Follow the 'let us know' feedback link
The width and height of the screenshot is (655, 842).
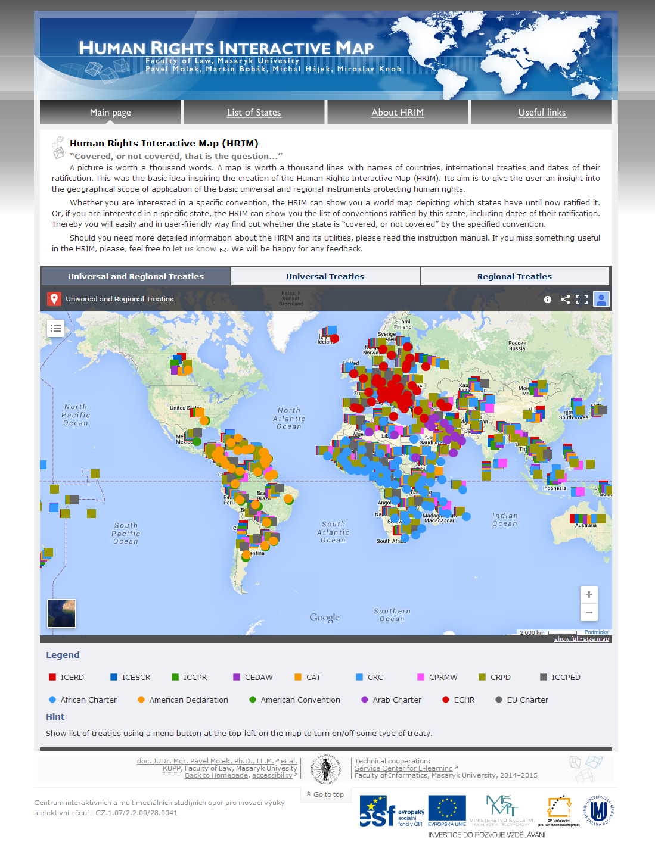[194, 249]
